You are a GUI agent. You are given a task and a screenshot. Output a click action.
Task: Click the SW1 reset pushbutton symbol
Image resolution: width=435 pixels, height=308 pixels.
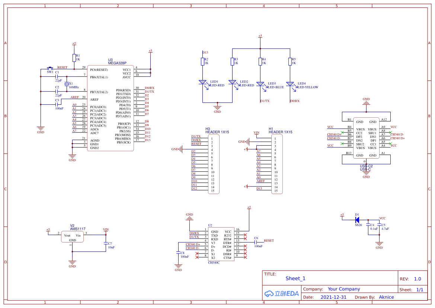pos(50,68)
